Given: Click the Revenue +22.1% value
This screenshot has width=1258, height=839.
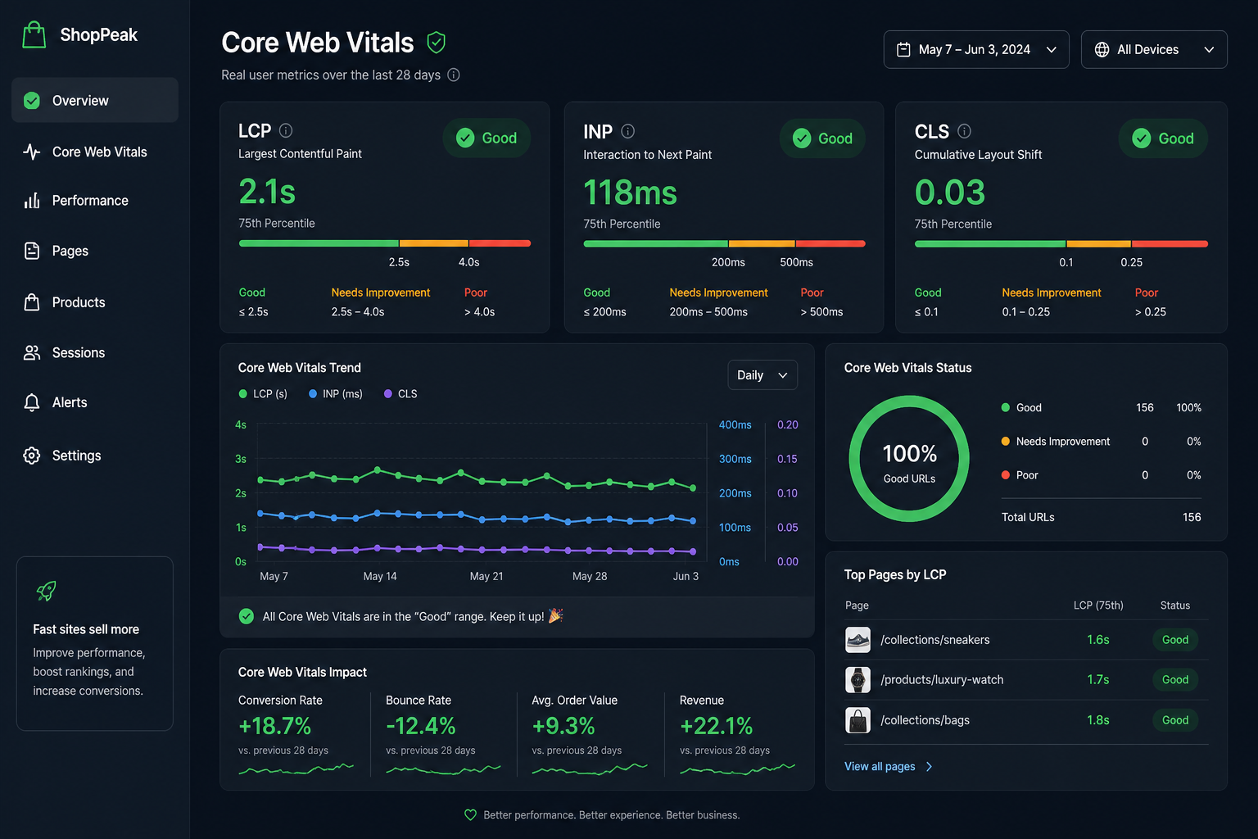Looking at the screenshot, I should (x=716, y=726).
